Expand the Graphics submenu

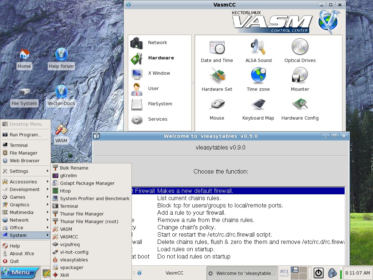click(x=25, y=205)
